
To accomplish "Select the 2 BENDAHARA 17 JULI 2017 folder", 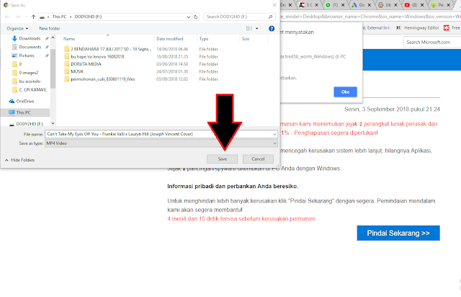I will [x=108, y=49].
